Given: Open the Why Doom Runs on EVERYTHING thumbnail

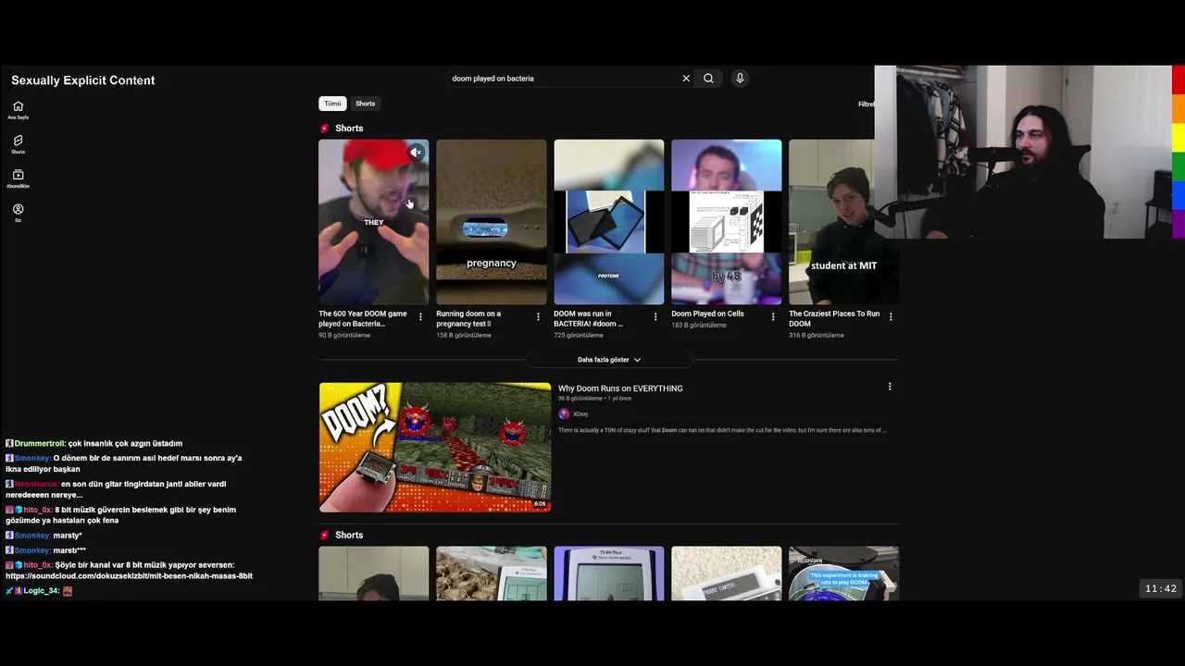Looking at the screenshot, I should coord(435,447).
